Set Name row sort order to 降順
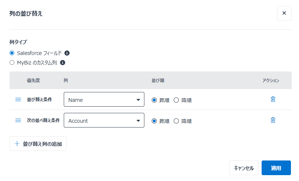Screen dimensions: 299x181 click(176, 100)
